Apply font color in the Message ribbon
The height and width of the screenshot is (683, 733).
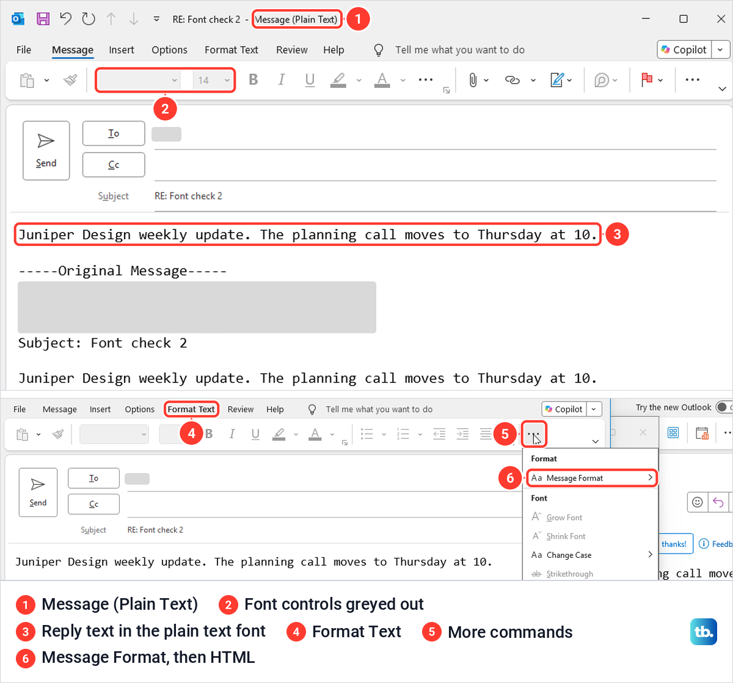[382, 79]
